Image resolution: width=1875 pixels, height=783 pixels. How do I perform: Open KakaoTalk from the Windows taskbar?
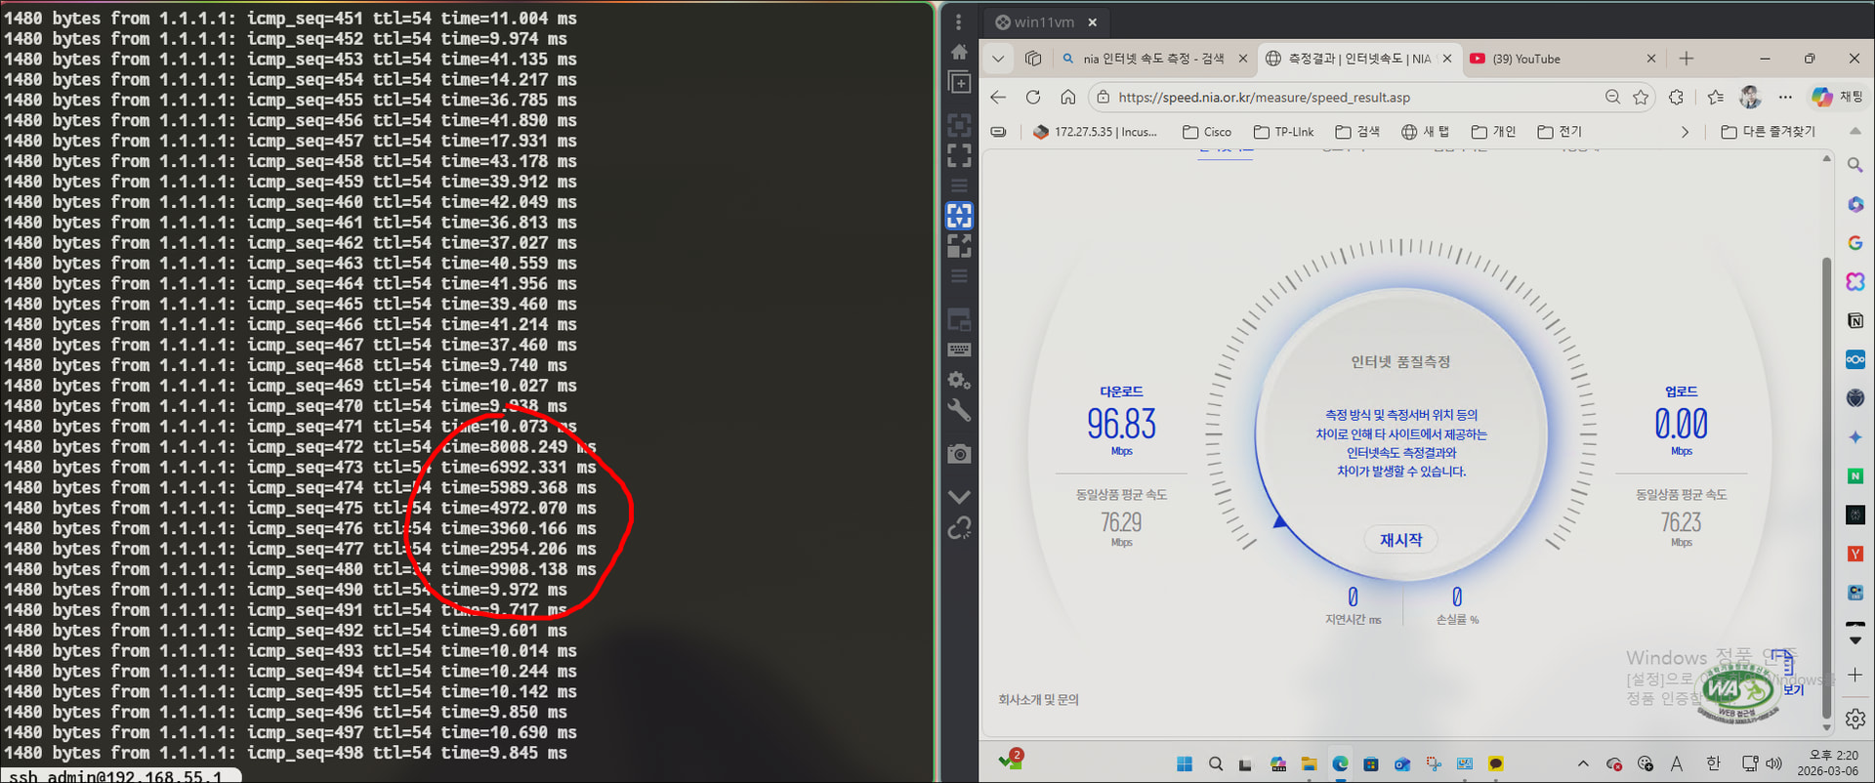(1495, 763)
